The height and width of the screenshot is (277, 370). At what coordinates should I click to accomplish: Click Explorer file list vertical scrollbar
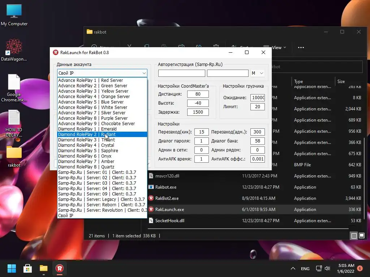pos(364,179)
